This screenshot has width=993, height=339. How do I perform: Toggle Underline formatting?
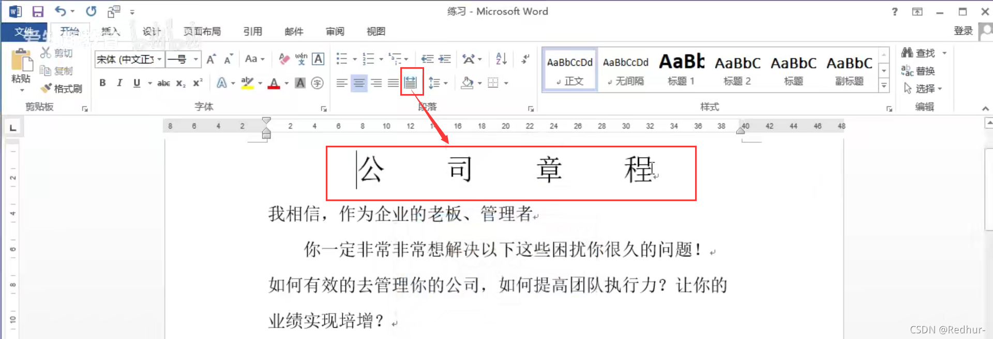(x=137, y=83)
